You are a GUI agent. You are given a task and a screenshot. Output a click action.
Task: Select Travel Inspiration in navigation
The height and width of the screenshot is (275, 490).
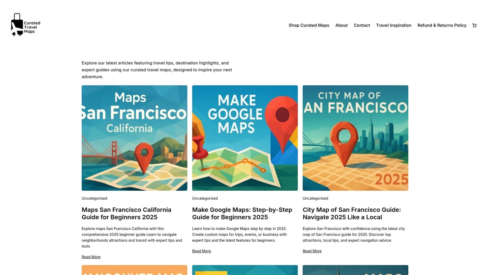394,25
